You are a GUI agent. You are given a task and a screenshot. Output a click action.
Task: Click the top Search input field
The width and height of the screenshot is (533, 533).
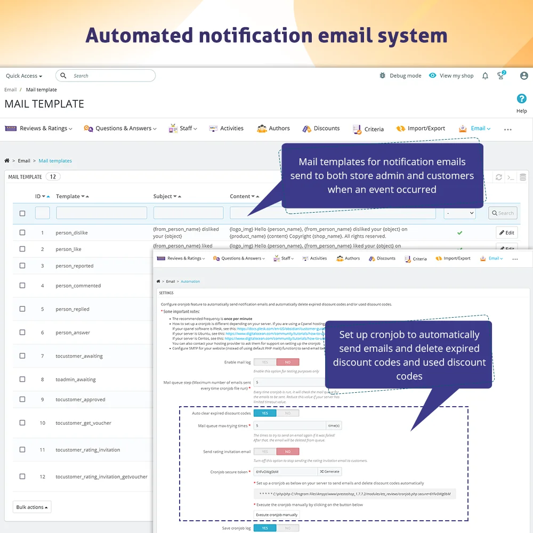pos(107,76)
